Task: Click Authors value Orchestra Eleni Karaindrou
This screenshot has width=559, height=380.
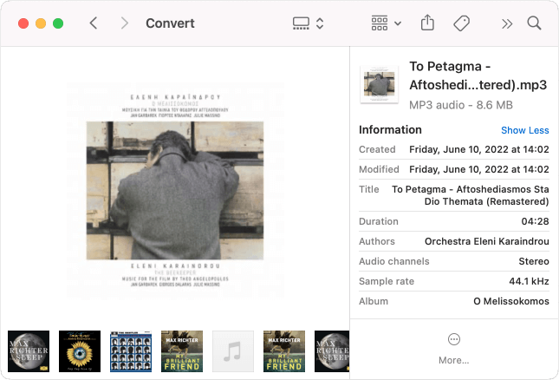Action: pos(486,241)
